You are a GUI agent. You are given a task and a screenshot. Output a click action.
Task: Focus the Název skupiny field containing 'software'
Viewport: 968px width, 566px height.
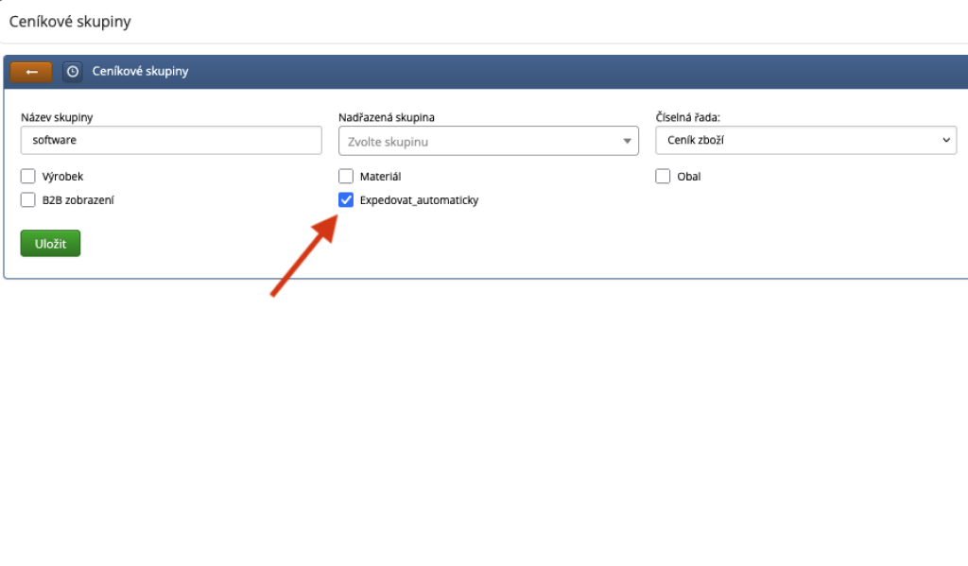(171, 141)
